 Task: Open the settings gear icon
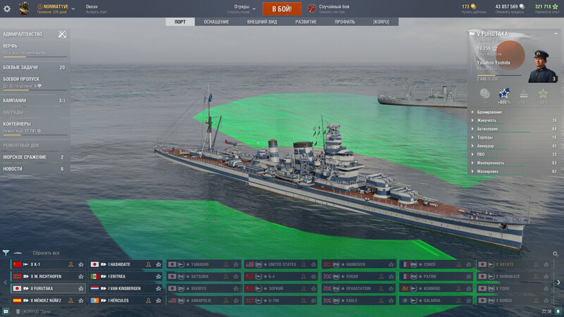click(x=7, y=8)
